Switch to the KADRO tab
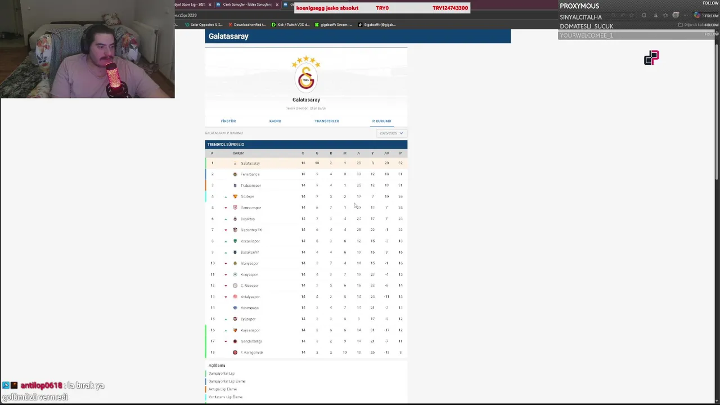720x405 pixels. [275, 121]
